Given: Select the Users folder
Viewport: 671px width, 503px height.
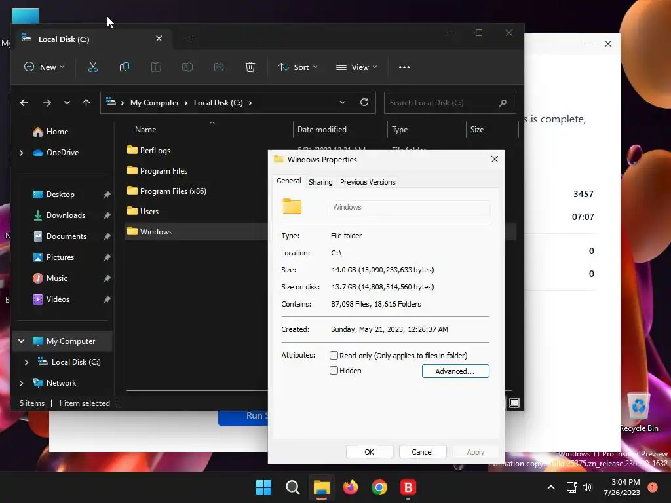Looking at the screenshot, I should (149, 212).
